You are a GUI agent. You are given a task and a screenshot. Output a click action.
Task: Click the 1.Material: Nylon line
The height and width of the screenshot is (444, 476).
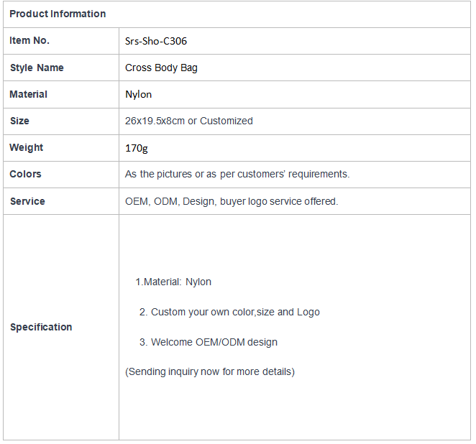(173, 282)
